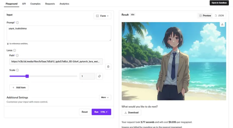Click the '3.77 seconds' request time text

coord(148,122)
